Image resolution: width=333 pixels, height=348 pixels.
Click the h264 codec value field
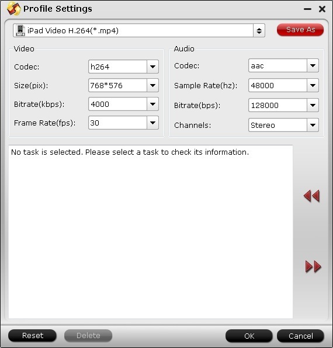117,67
